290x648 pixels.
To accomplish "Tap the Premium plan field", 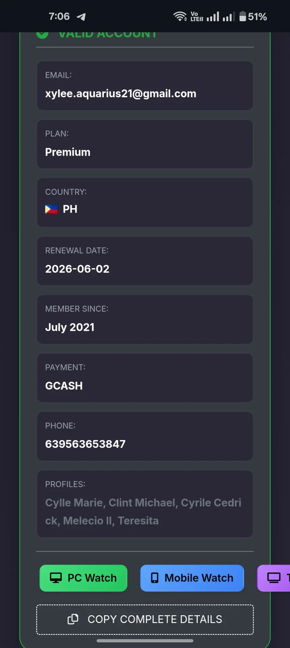I will click(x=145, y=144).
